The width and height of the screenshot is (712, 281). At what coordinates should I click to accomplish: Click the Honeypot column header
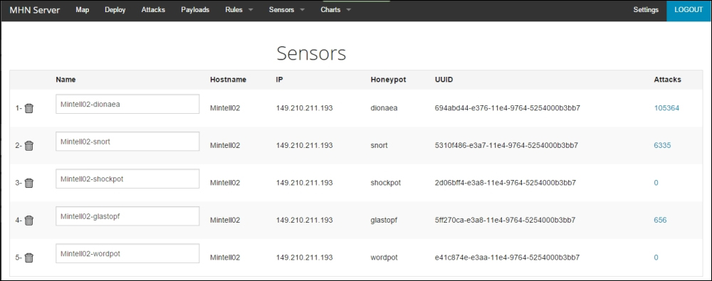pos(388,80)
